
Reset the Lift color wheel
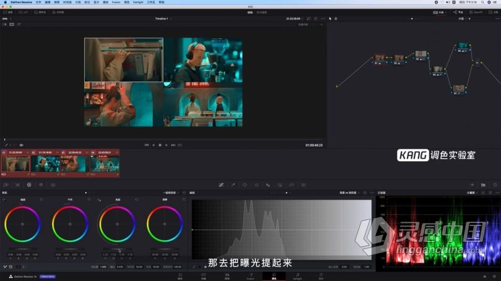point(41,199)
